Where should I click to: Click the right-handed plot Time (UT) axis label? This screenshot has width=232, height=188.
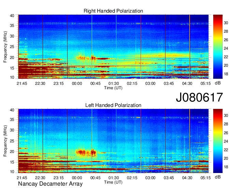pyautogui.click(x=113, y=88)
